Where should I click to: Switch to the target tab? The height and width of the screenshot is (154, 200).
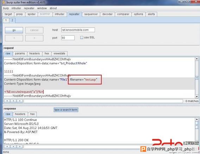click(8, 14)
